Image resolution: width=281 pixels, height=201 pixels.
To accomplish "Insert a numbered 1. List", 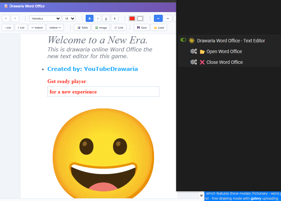I will (x=21, y=28).
